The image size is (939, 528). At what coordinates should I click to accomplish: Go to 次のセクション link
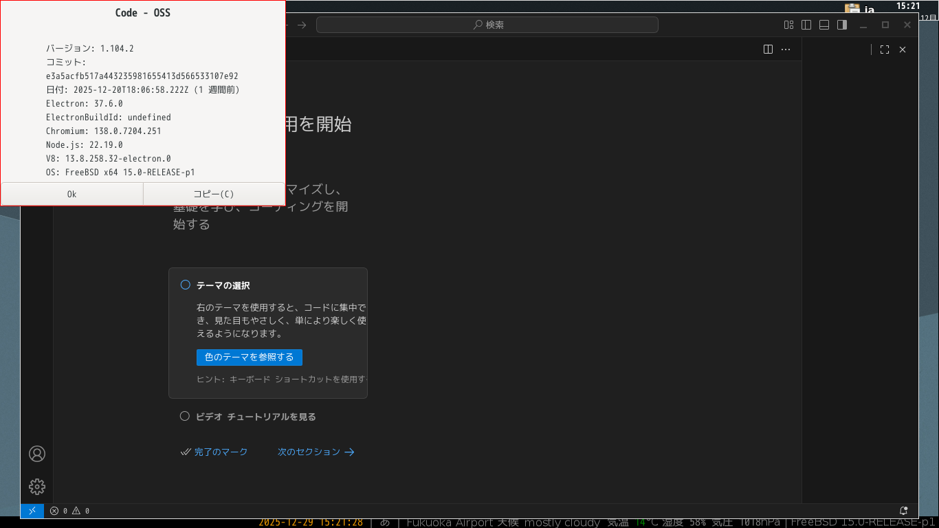tap(316, 452)
